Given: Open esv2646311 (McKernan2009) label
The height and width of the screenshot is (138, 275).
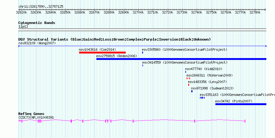Looking at the screenshot, I should (209, 75).
